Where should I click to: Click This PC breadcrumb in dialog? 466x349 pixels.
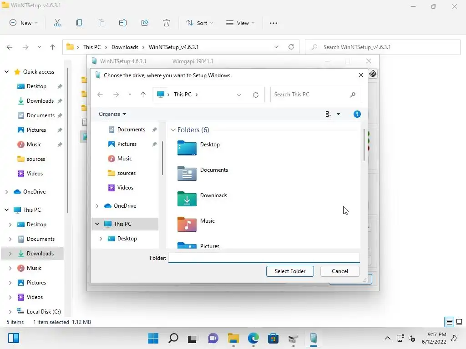click(182, 95)
